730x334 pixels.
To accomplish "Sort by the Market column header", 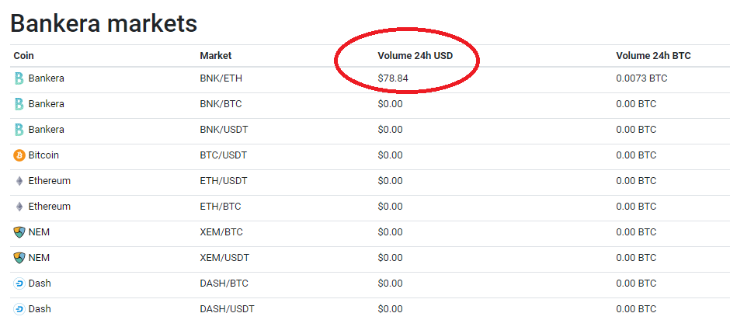I will 216,56.
